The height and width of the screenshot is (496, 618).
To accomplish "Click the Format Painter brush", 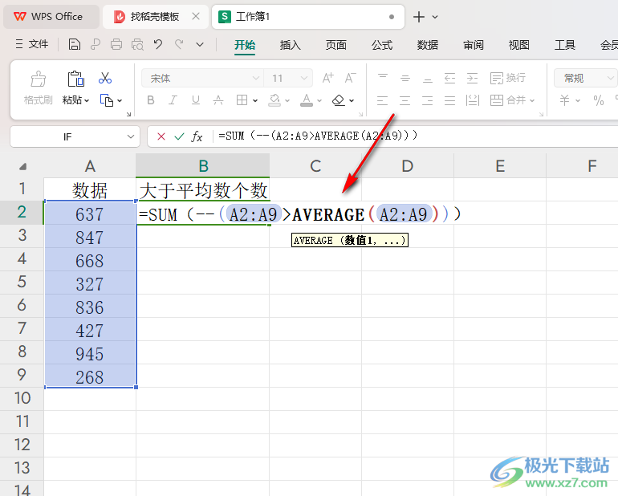I will (x=39, y=79).
